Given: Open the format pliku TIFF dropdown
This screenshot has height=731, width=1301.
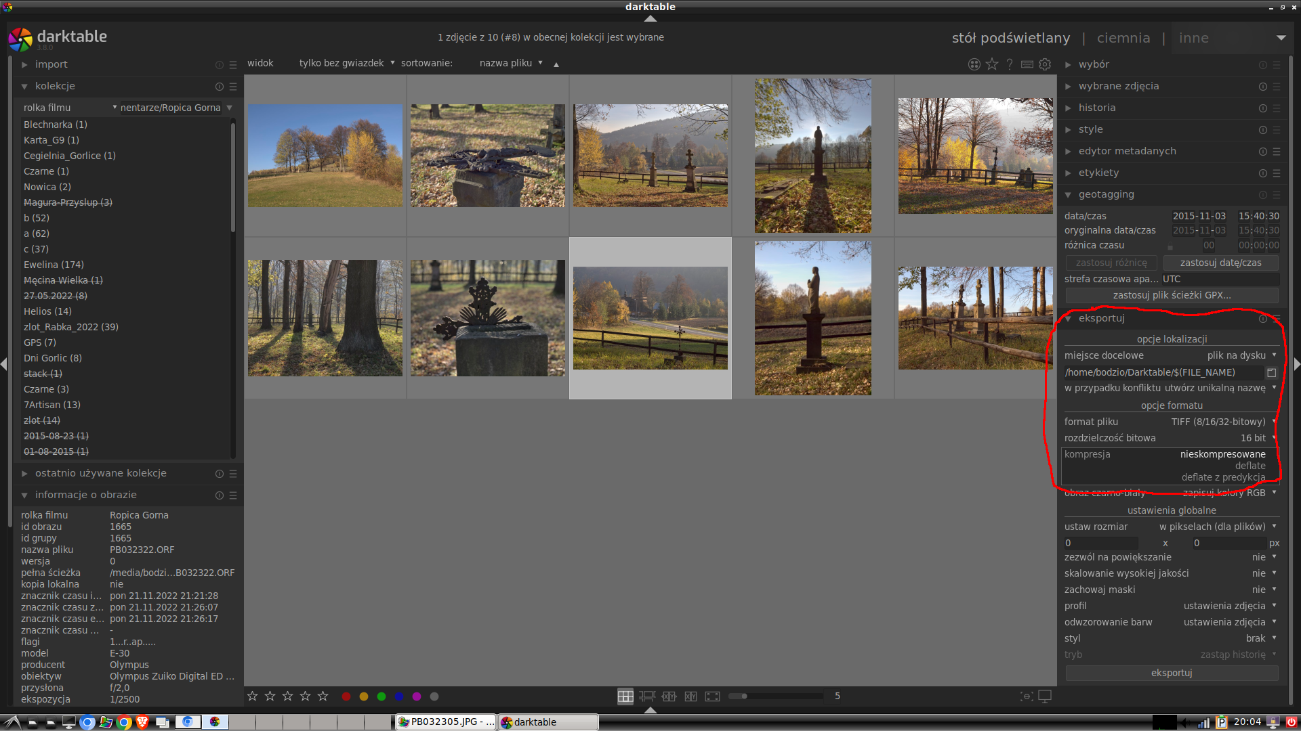Looking at the screenshot, I should [1218, 422].
